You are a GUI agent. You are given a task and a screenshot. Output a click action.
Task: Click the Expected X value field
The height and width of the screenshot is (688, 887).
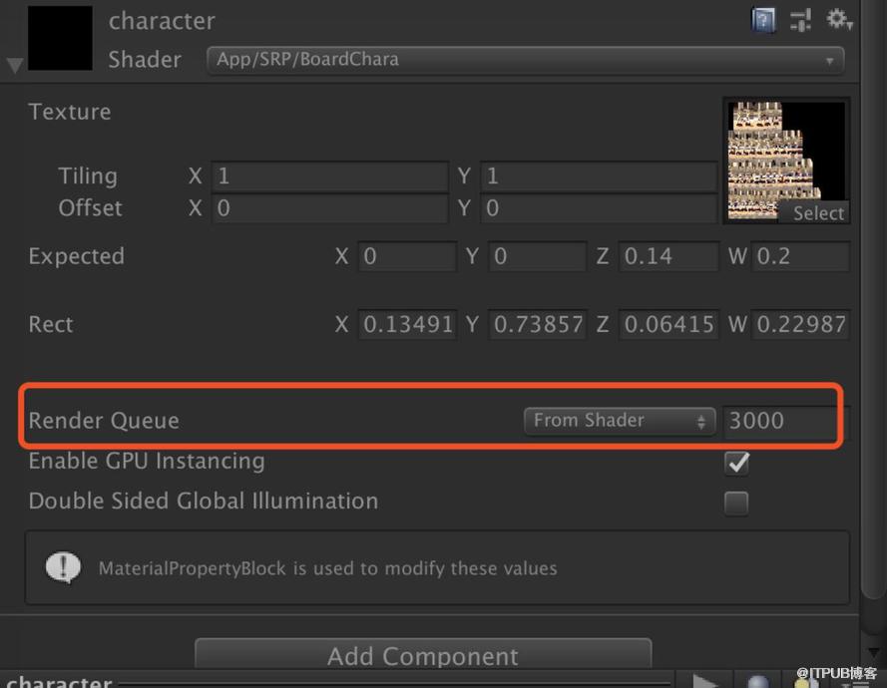click(407, 256)
